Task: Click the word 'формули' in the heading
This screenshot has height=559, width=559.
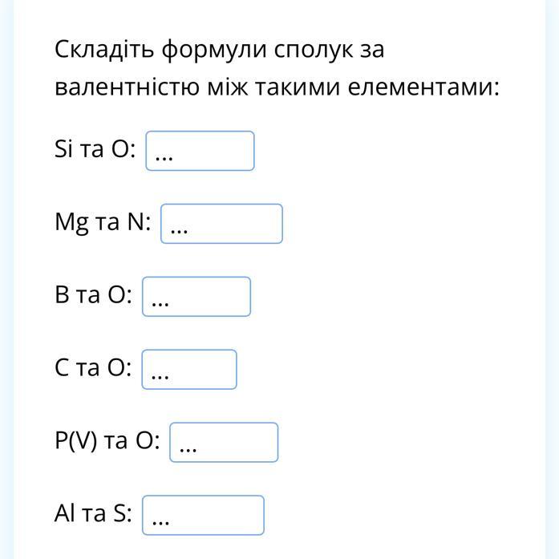Action: click(213, 50)
